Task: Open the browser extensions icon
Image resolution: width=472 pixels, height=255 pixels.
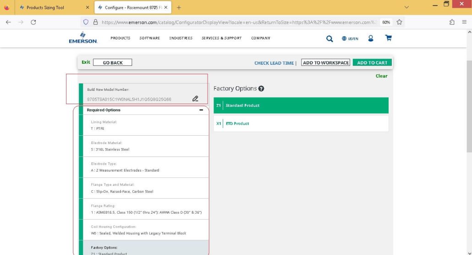Action: coord(452,22)
